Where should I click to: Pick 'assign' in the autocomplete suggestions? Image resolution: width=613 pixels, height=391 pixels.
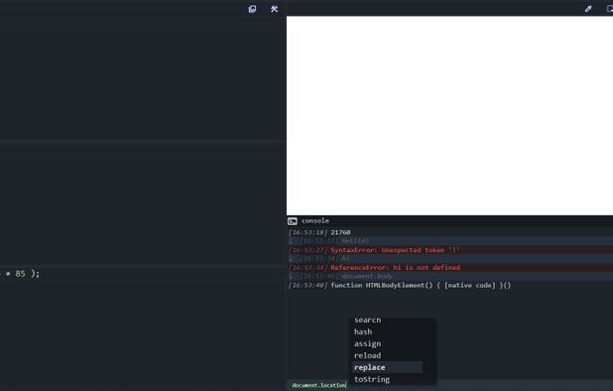pyautogui.click(x=367, y=343)
